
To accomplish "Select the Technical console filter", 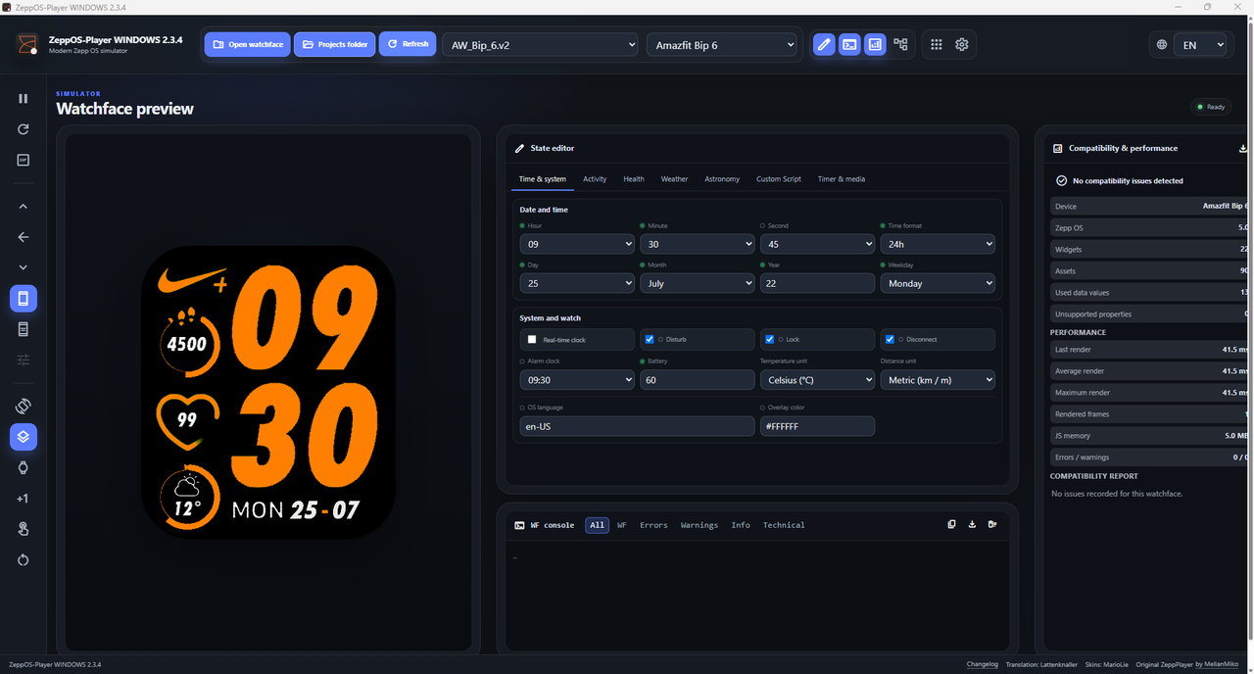I will tap(784, 525).
